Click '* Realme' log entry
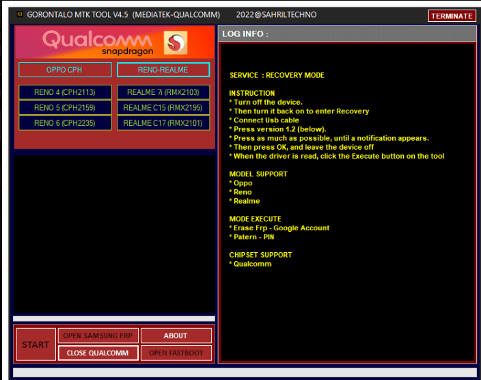Image resolution: width=481 pixels, height=380 pixels. [x=245, y=201]
